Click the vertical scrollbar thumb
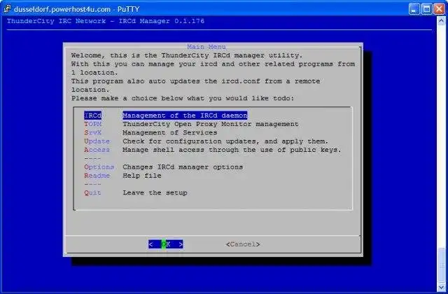 (x=442, y=265)
